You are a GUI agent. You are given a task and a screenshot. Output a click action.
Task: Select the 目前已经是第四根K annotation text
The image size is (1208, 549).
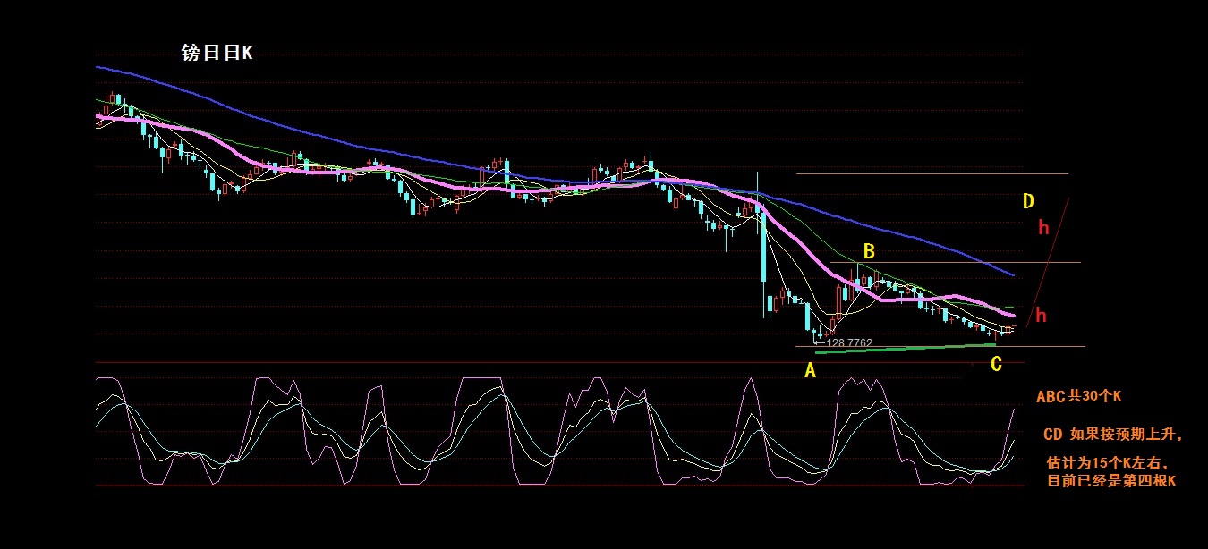(1110, 481)
